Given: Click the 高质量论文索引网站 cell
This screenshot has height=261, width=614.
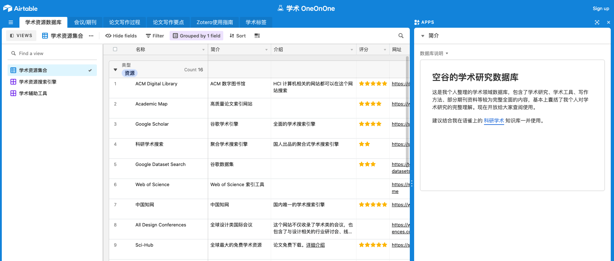Looking at the screenshot, I should [239, 108].
